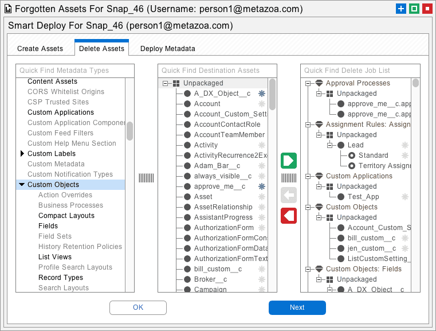Viewport: 436px width, 331px height.
Task: Click the blue star beside approve_me__c
Action: click(x=262, y=186)
